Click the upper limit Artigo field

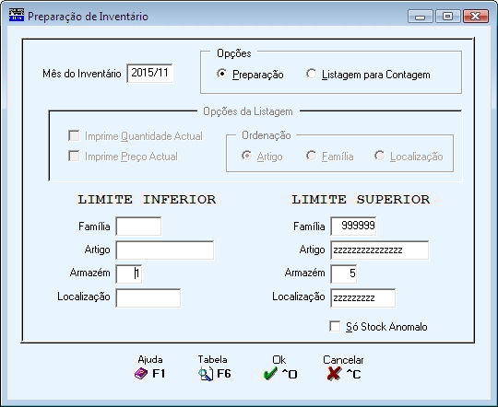click(380, 250)
